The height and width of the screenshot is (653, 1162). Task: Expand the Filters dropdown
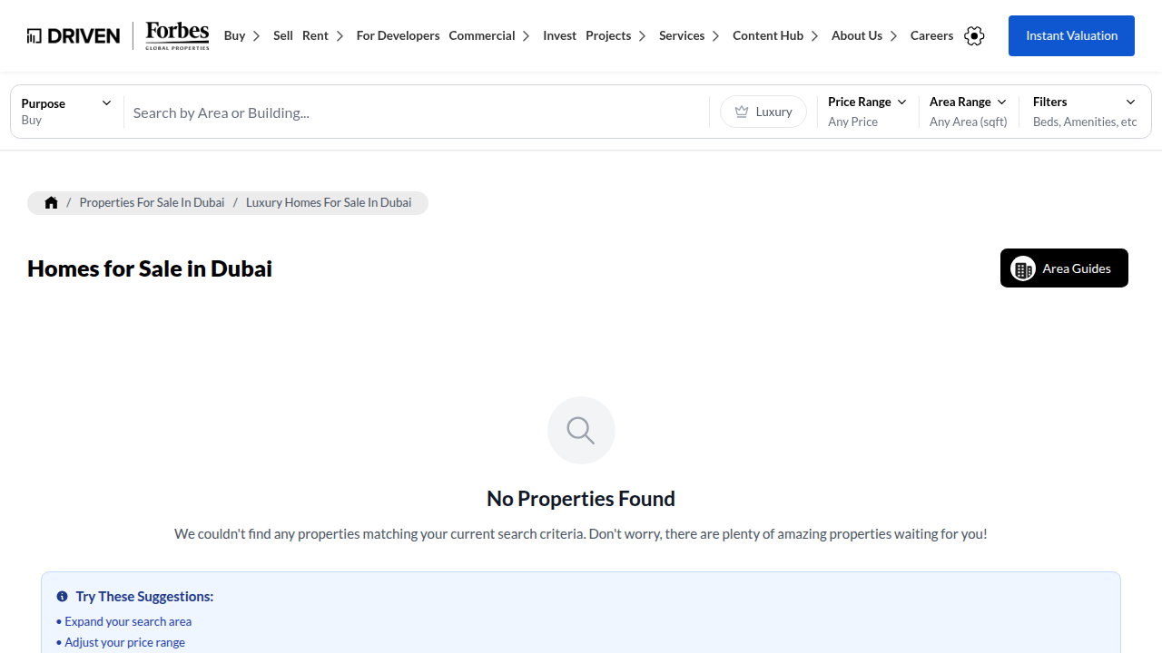click(x=1085, y=112)
